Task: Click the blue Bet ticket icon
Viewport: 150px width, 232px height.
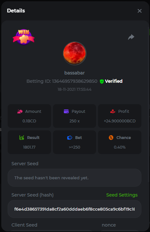Action: [70, 138]
